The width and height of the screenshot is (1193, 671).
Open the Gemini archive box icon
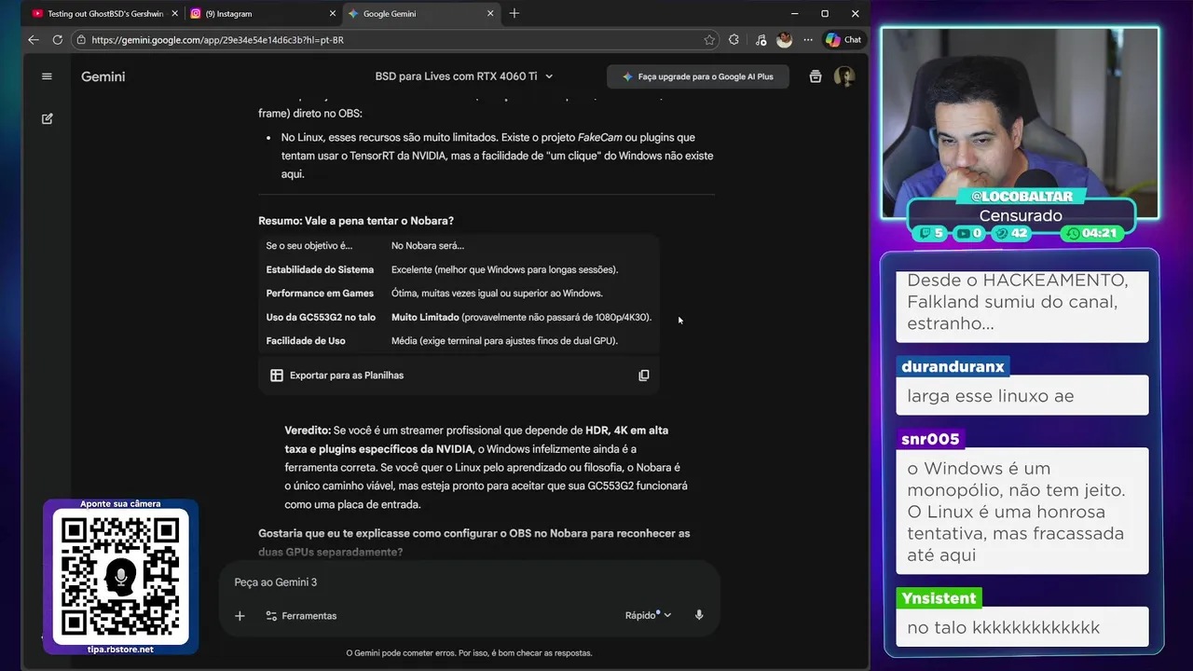coord(816,76)
